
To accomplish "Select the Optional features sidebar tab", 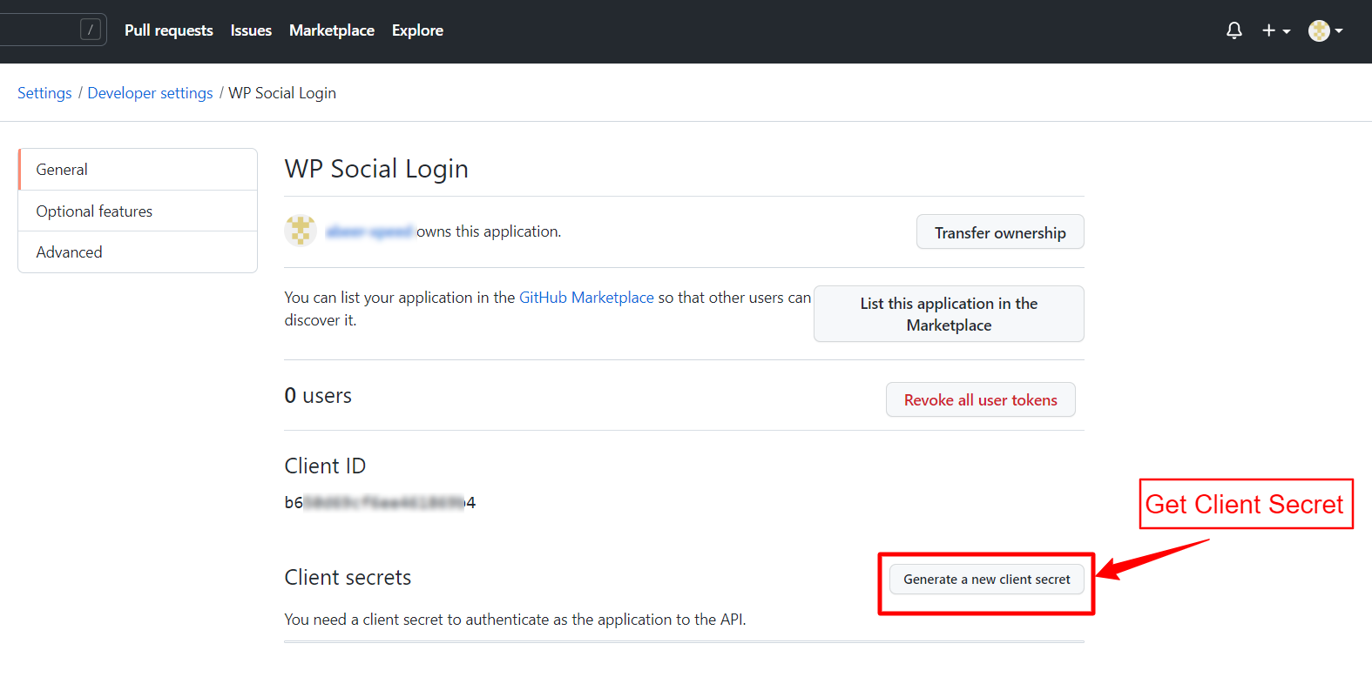I will point(138,211).
